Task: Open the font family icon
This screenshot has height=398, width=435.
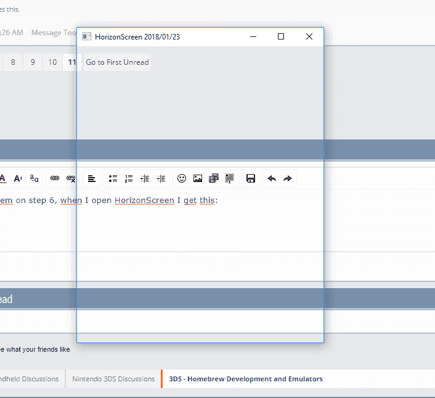Action: click(x=34, y=178)
